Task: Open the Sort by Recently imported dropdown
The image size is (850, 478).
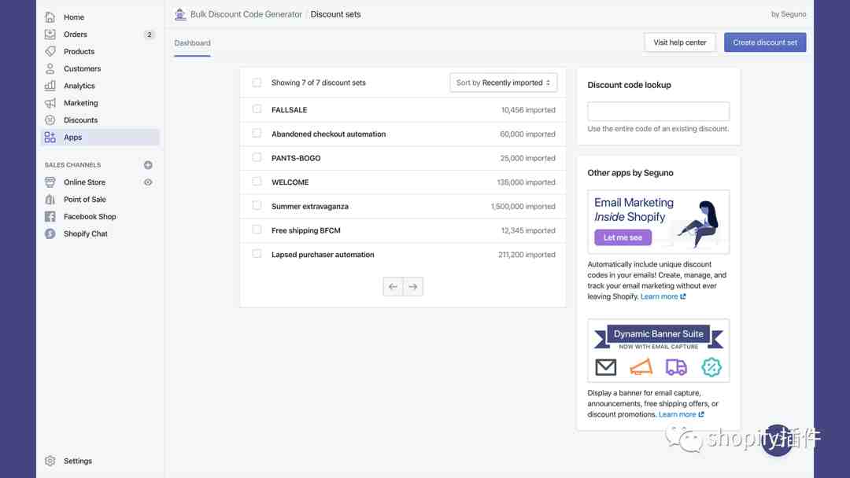Action: (x=503, y=83)
